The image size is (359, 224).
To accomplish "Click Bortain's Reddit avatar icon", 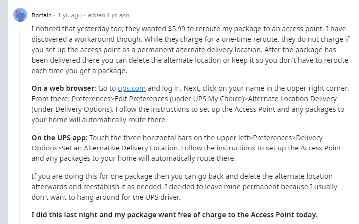I will 20,15.
